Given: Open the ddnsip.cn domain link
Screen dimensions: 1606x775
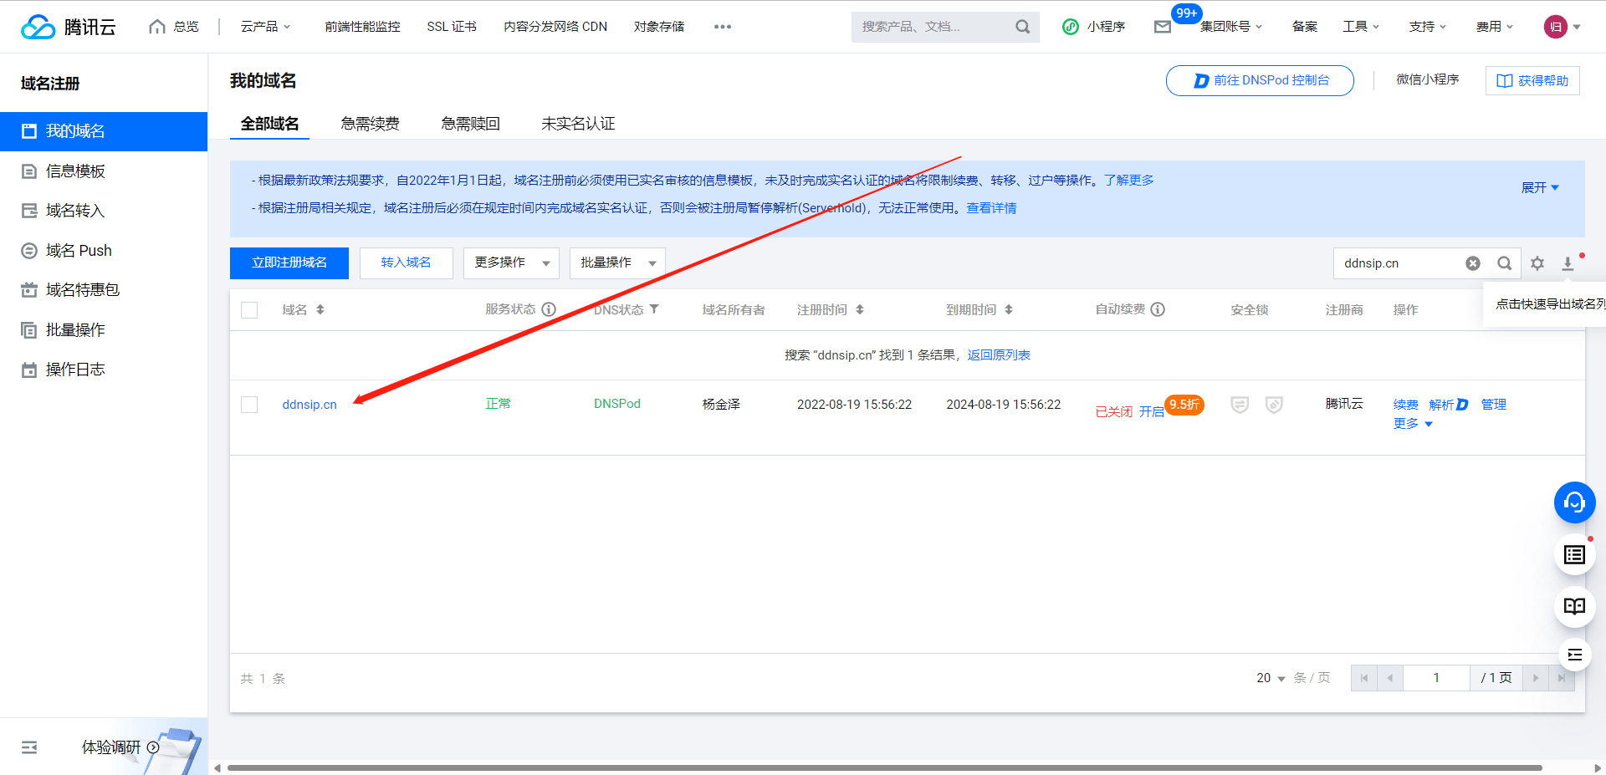Looking at the screenshot, I should (309, 405).
